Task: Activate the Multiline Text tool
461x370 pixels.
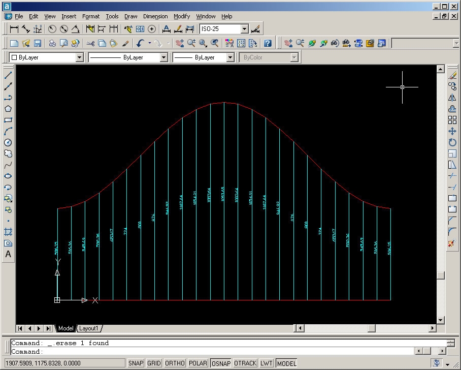Action: coord(8,254)
